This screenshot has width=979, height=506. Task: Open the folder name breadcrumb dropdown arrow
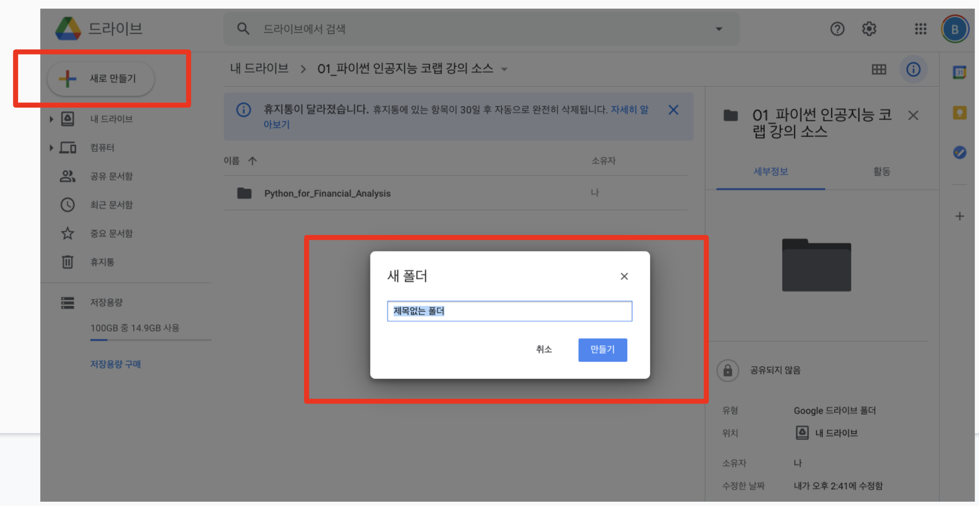(505, 69)
